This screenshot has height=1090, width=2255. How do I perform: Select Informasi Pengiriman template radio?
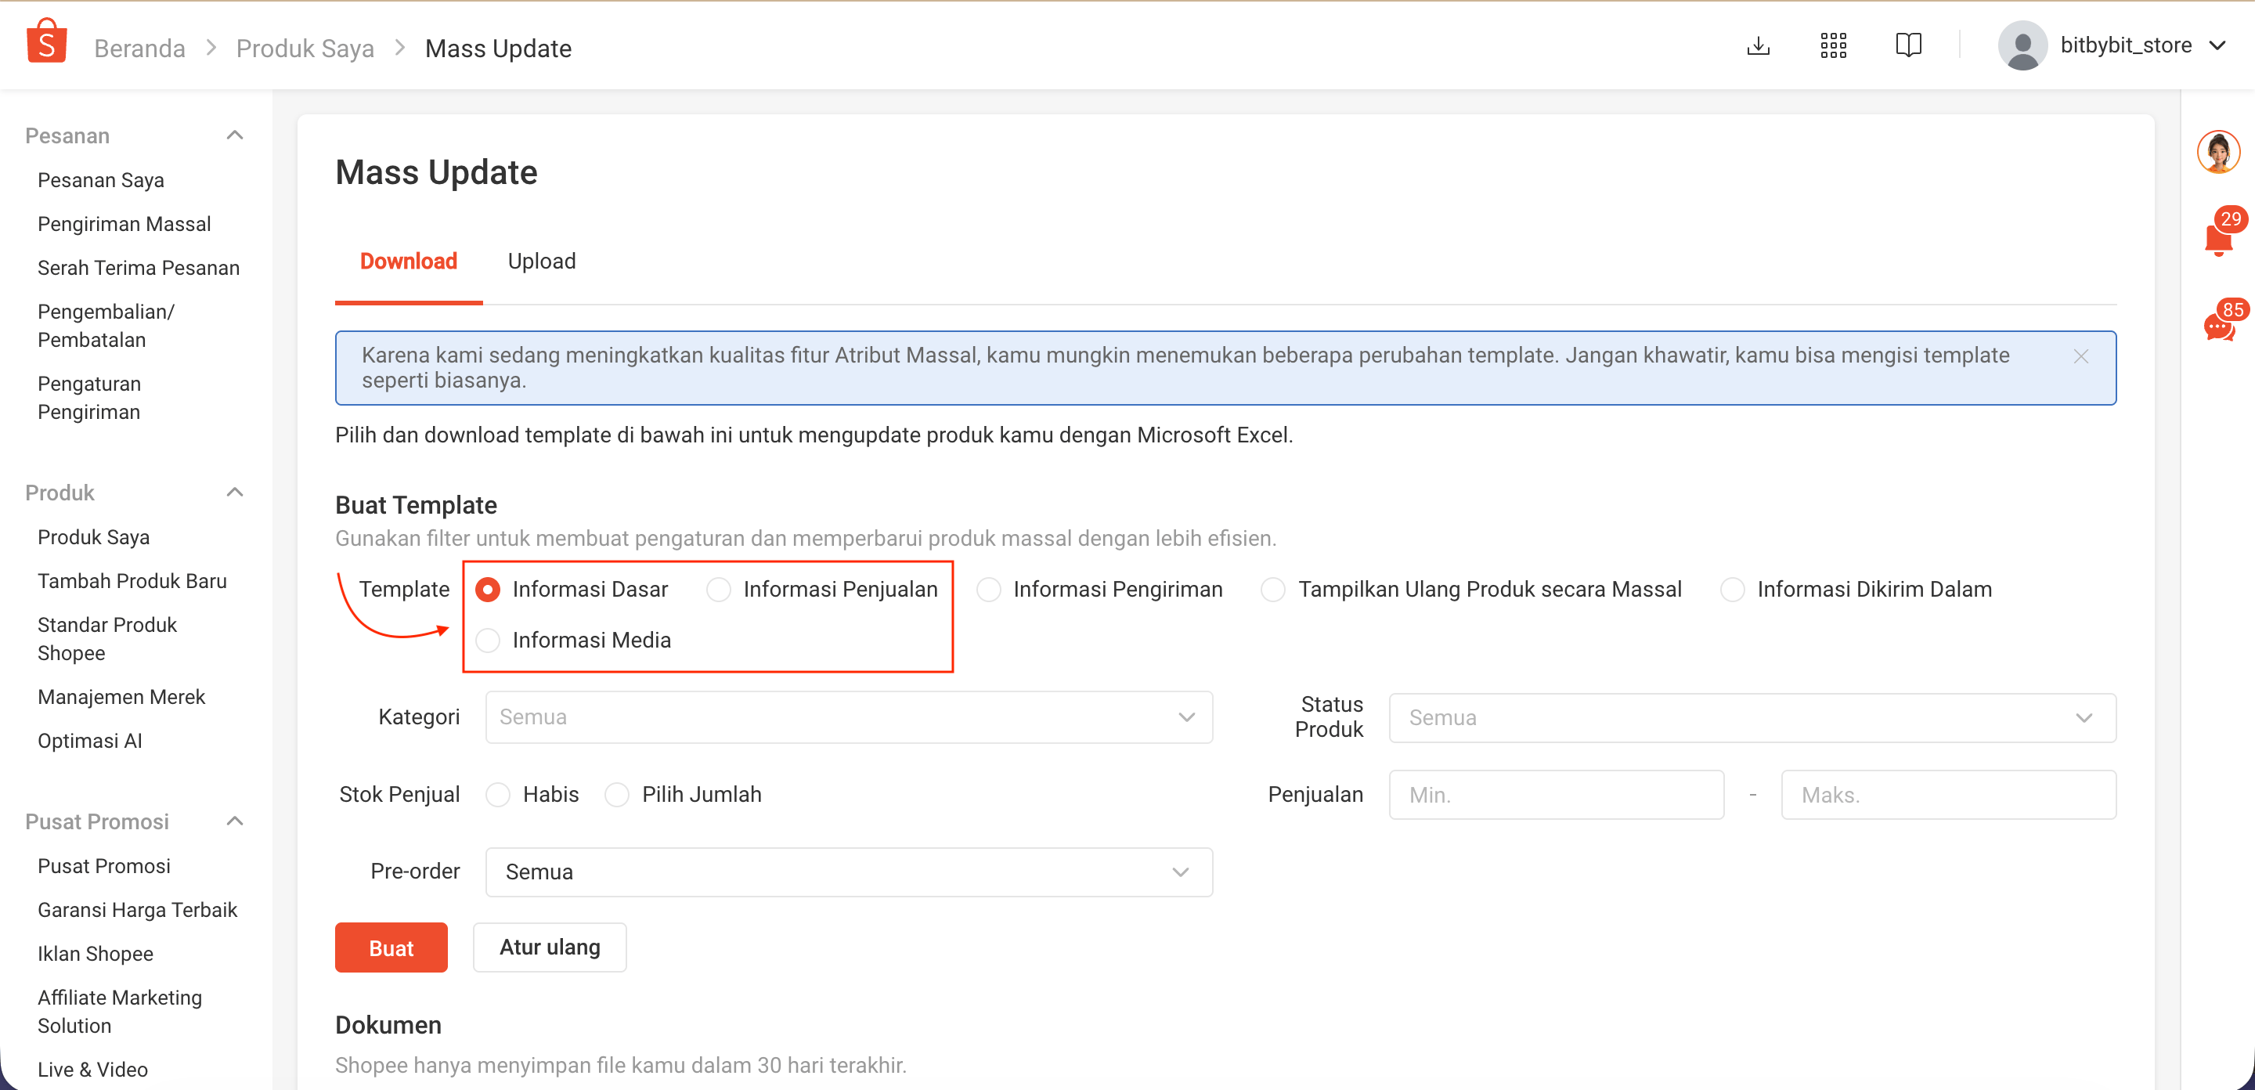988,589
